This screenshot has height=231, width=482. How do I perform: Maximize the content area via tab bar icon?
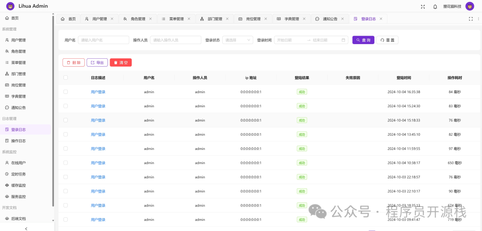[x=471, y=19]
